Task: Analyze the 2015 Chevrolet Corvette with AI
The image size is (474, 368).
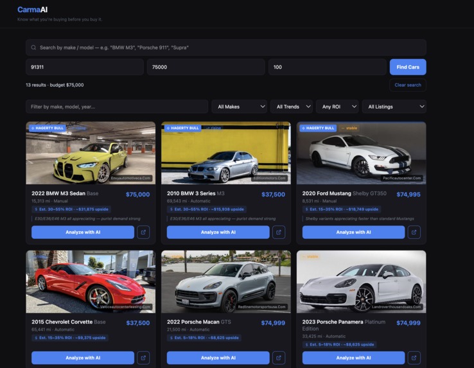Action: tap(83, 358)
